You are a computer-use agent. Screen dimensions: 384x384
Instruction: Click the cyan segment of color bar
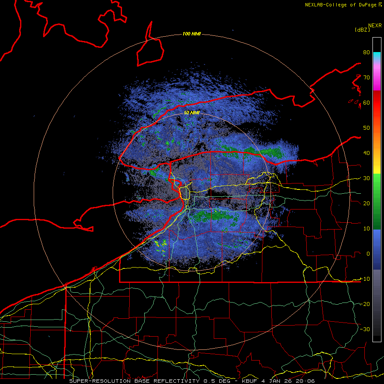pyautogui.click(x=377, y=56)
